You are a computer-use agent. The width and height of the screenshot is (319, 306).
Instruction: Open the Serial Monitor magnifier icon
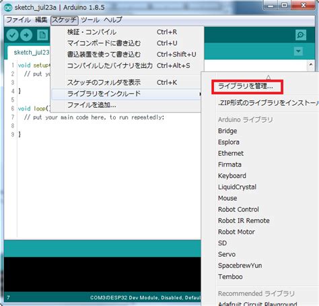301,35
